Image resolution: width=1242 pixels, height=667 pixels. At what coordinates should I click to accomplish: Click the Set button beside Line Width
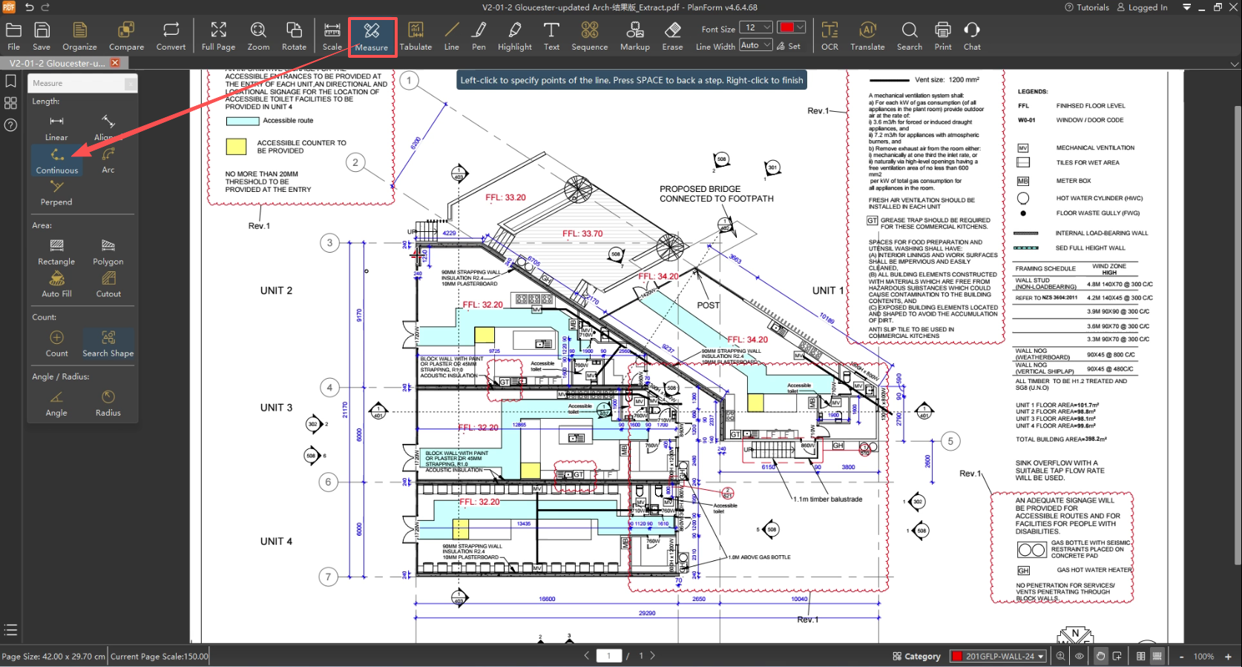789,46
